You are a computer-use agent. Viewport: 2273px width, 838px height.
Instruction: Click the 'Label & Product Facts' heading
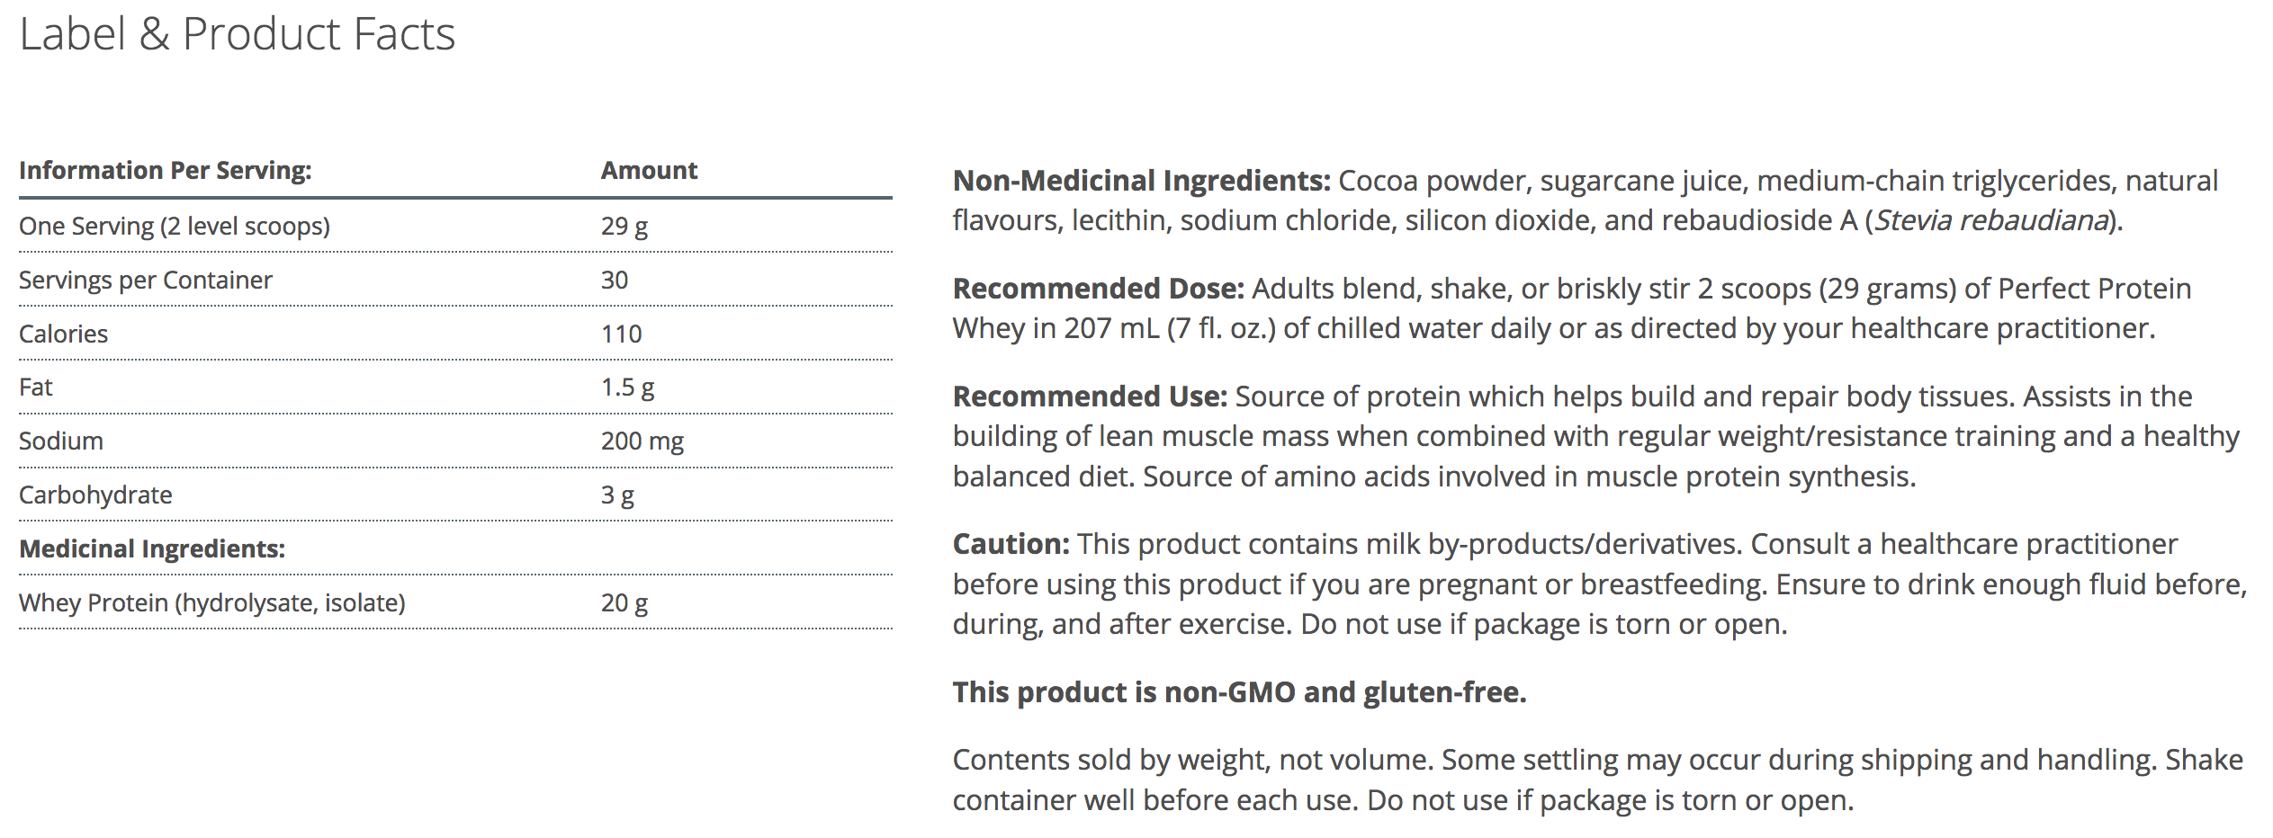point(237,35)
